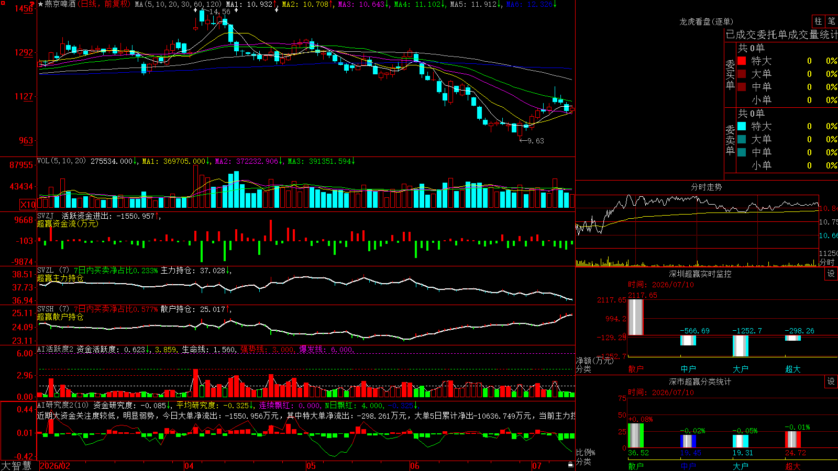This screenshot has width=838, height=471.
Task: Select the 散户 category in real-time monitor
Action: [636, 369]
